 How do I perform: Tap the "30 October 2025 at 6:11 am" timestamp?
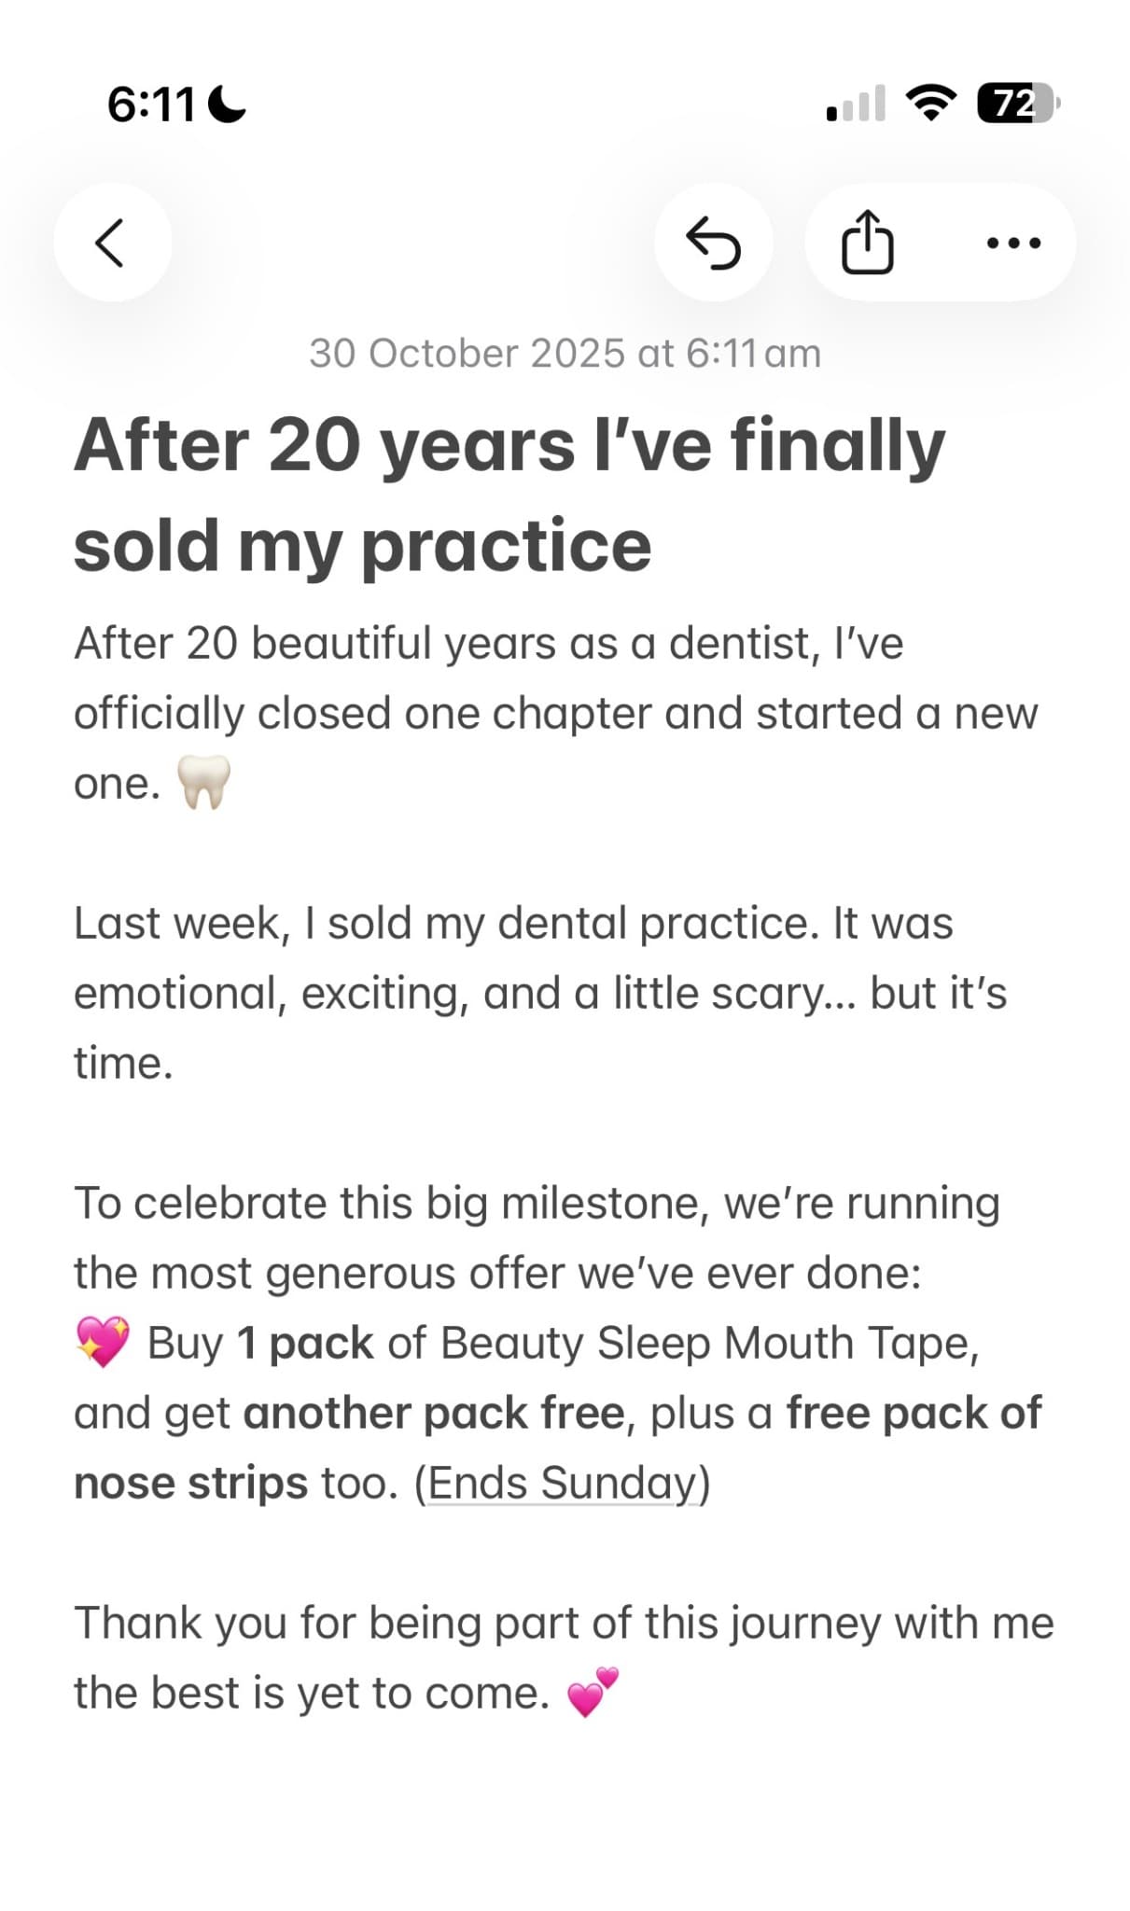pos(565,354)
